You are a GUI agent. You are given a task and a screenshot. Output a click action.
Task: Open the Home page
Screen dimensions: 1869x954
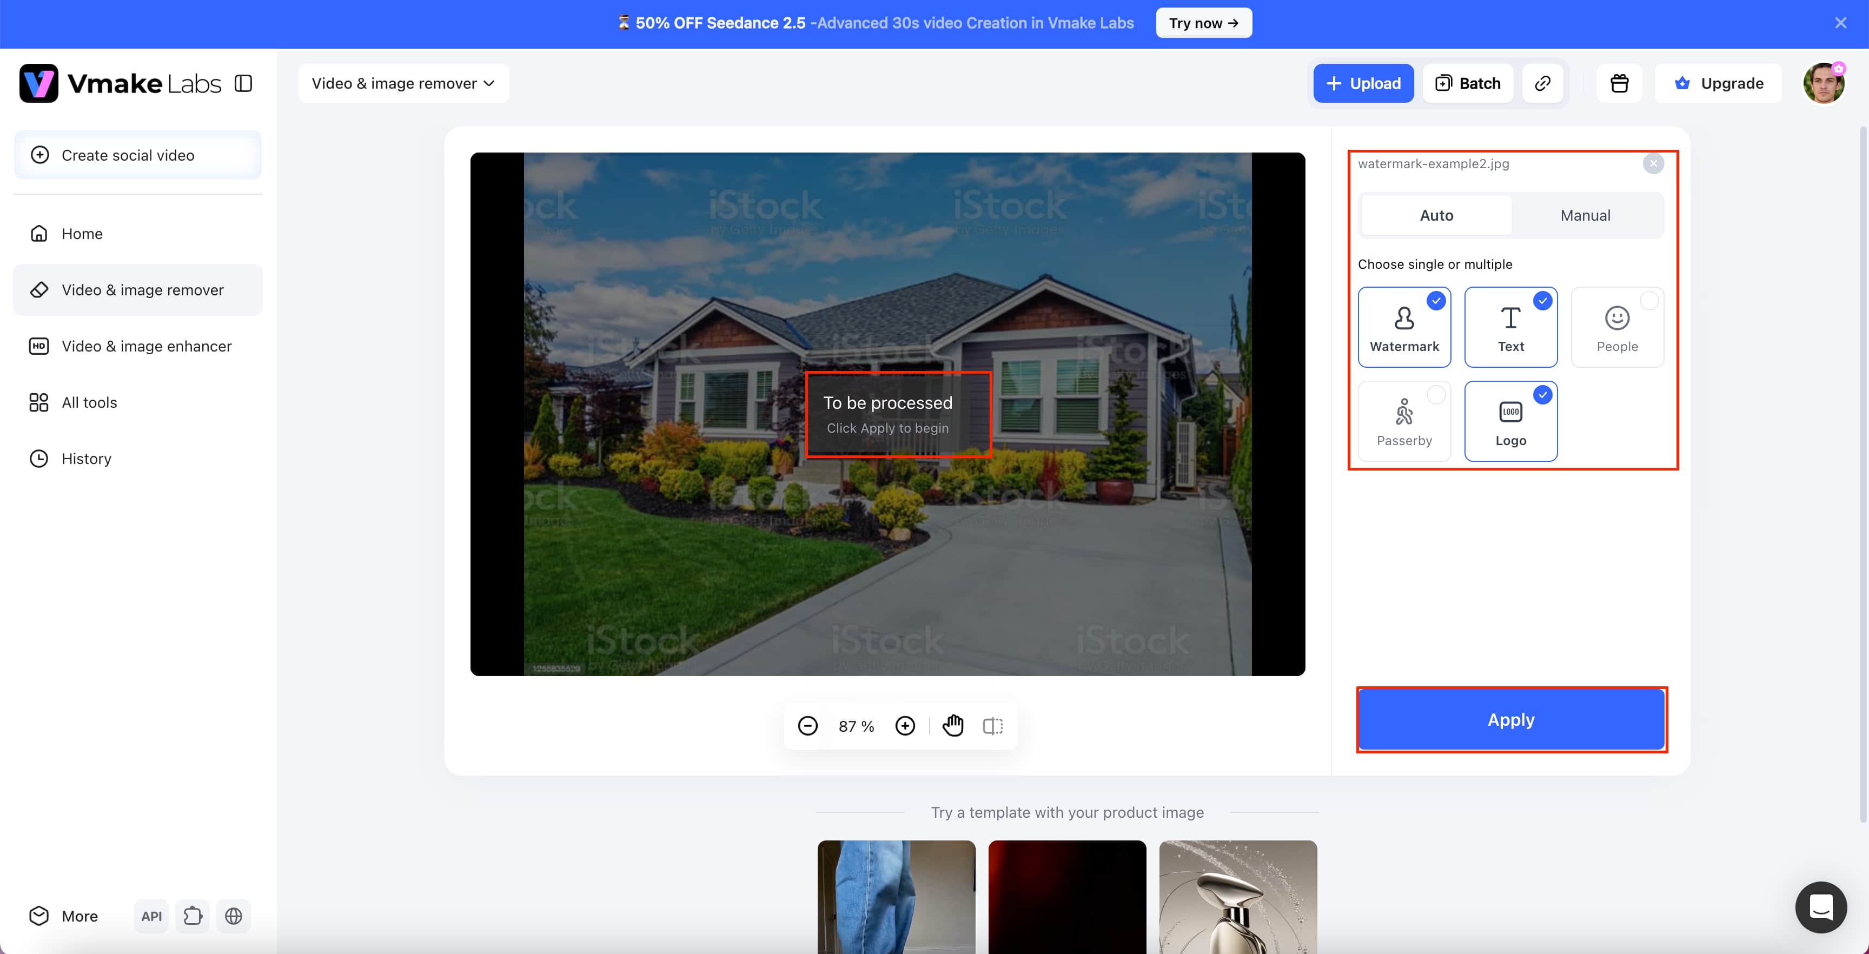coord(138,234)
